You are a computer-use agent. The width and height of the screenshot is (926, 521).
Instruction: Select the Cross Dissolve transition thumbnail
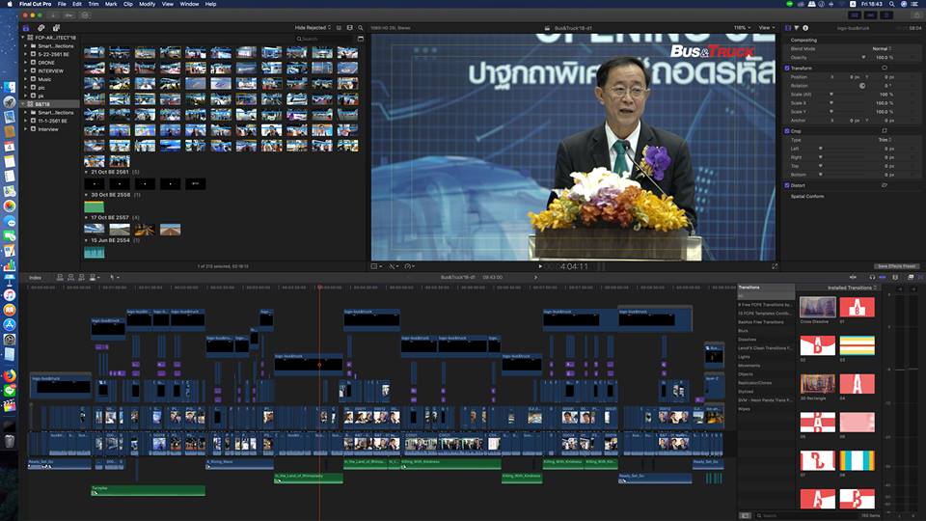pos(818,307)
